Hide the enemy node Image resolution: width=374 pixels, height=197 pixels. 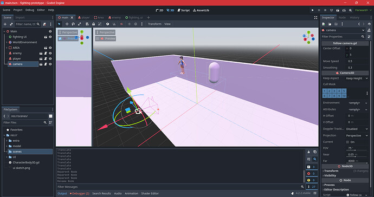(50, 53)
